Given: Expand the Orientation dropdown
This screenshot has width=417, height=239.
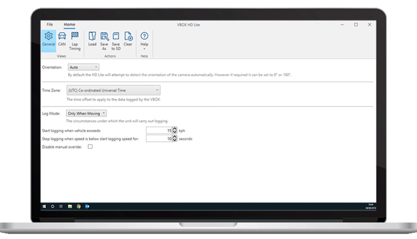Looking at the screenshot, I should (83, 67).
